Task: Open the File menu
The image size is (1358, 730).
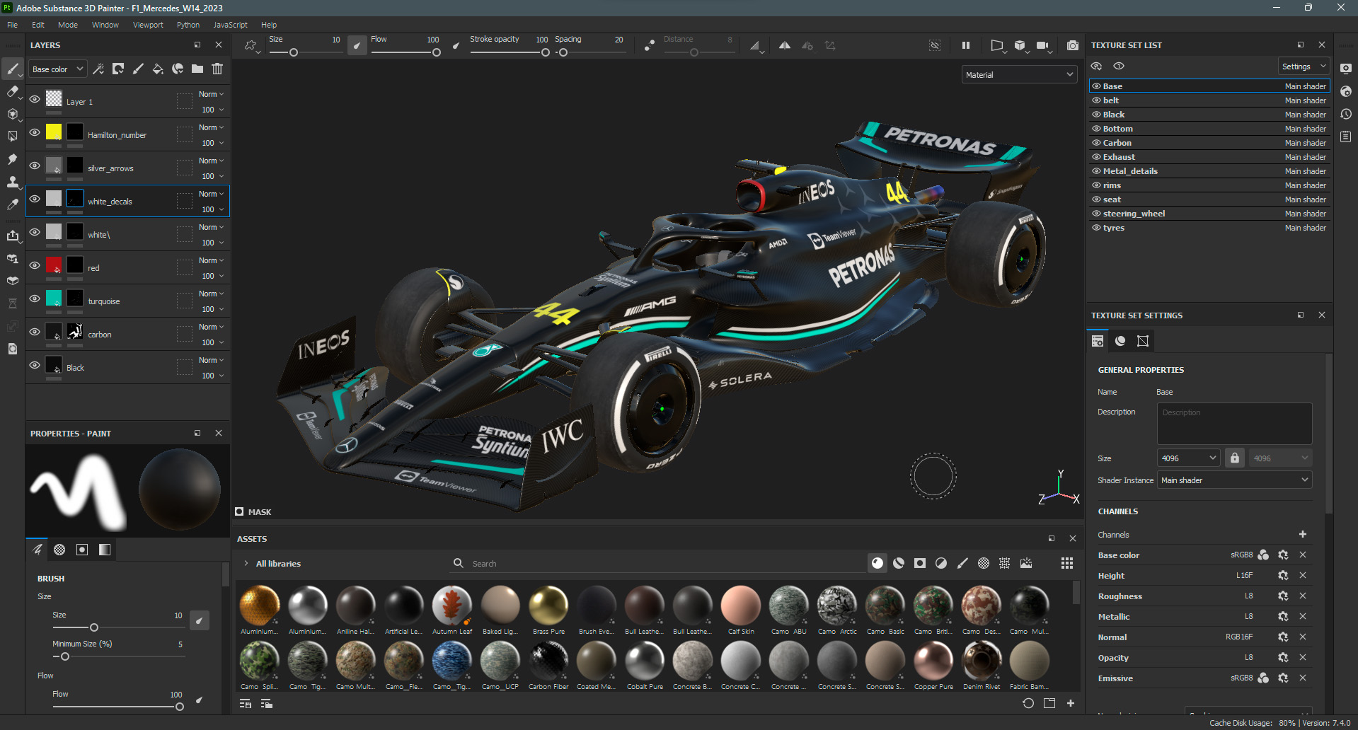Action: click(x=13, y=25)
